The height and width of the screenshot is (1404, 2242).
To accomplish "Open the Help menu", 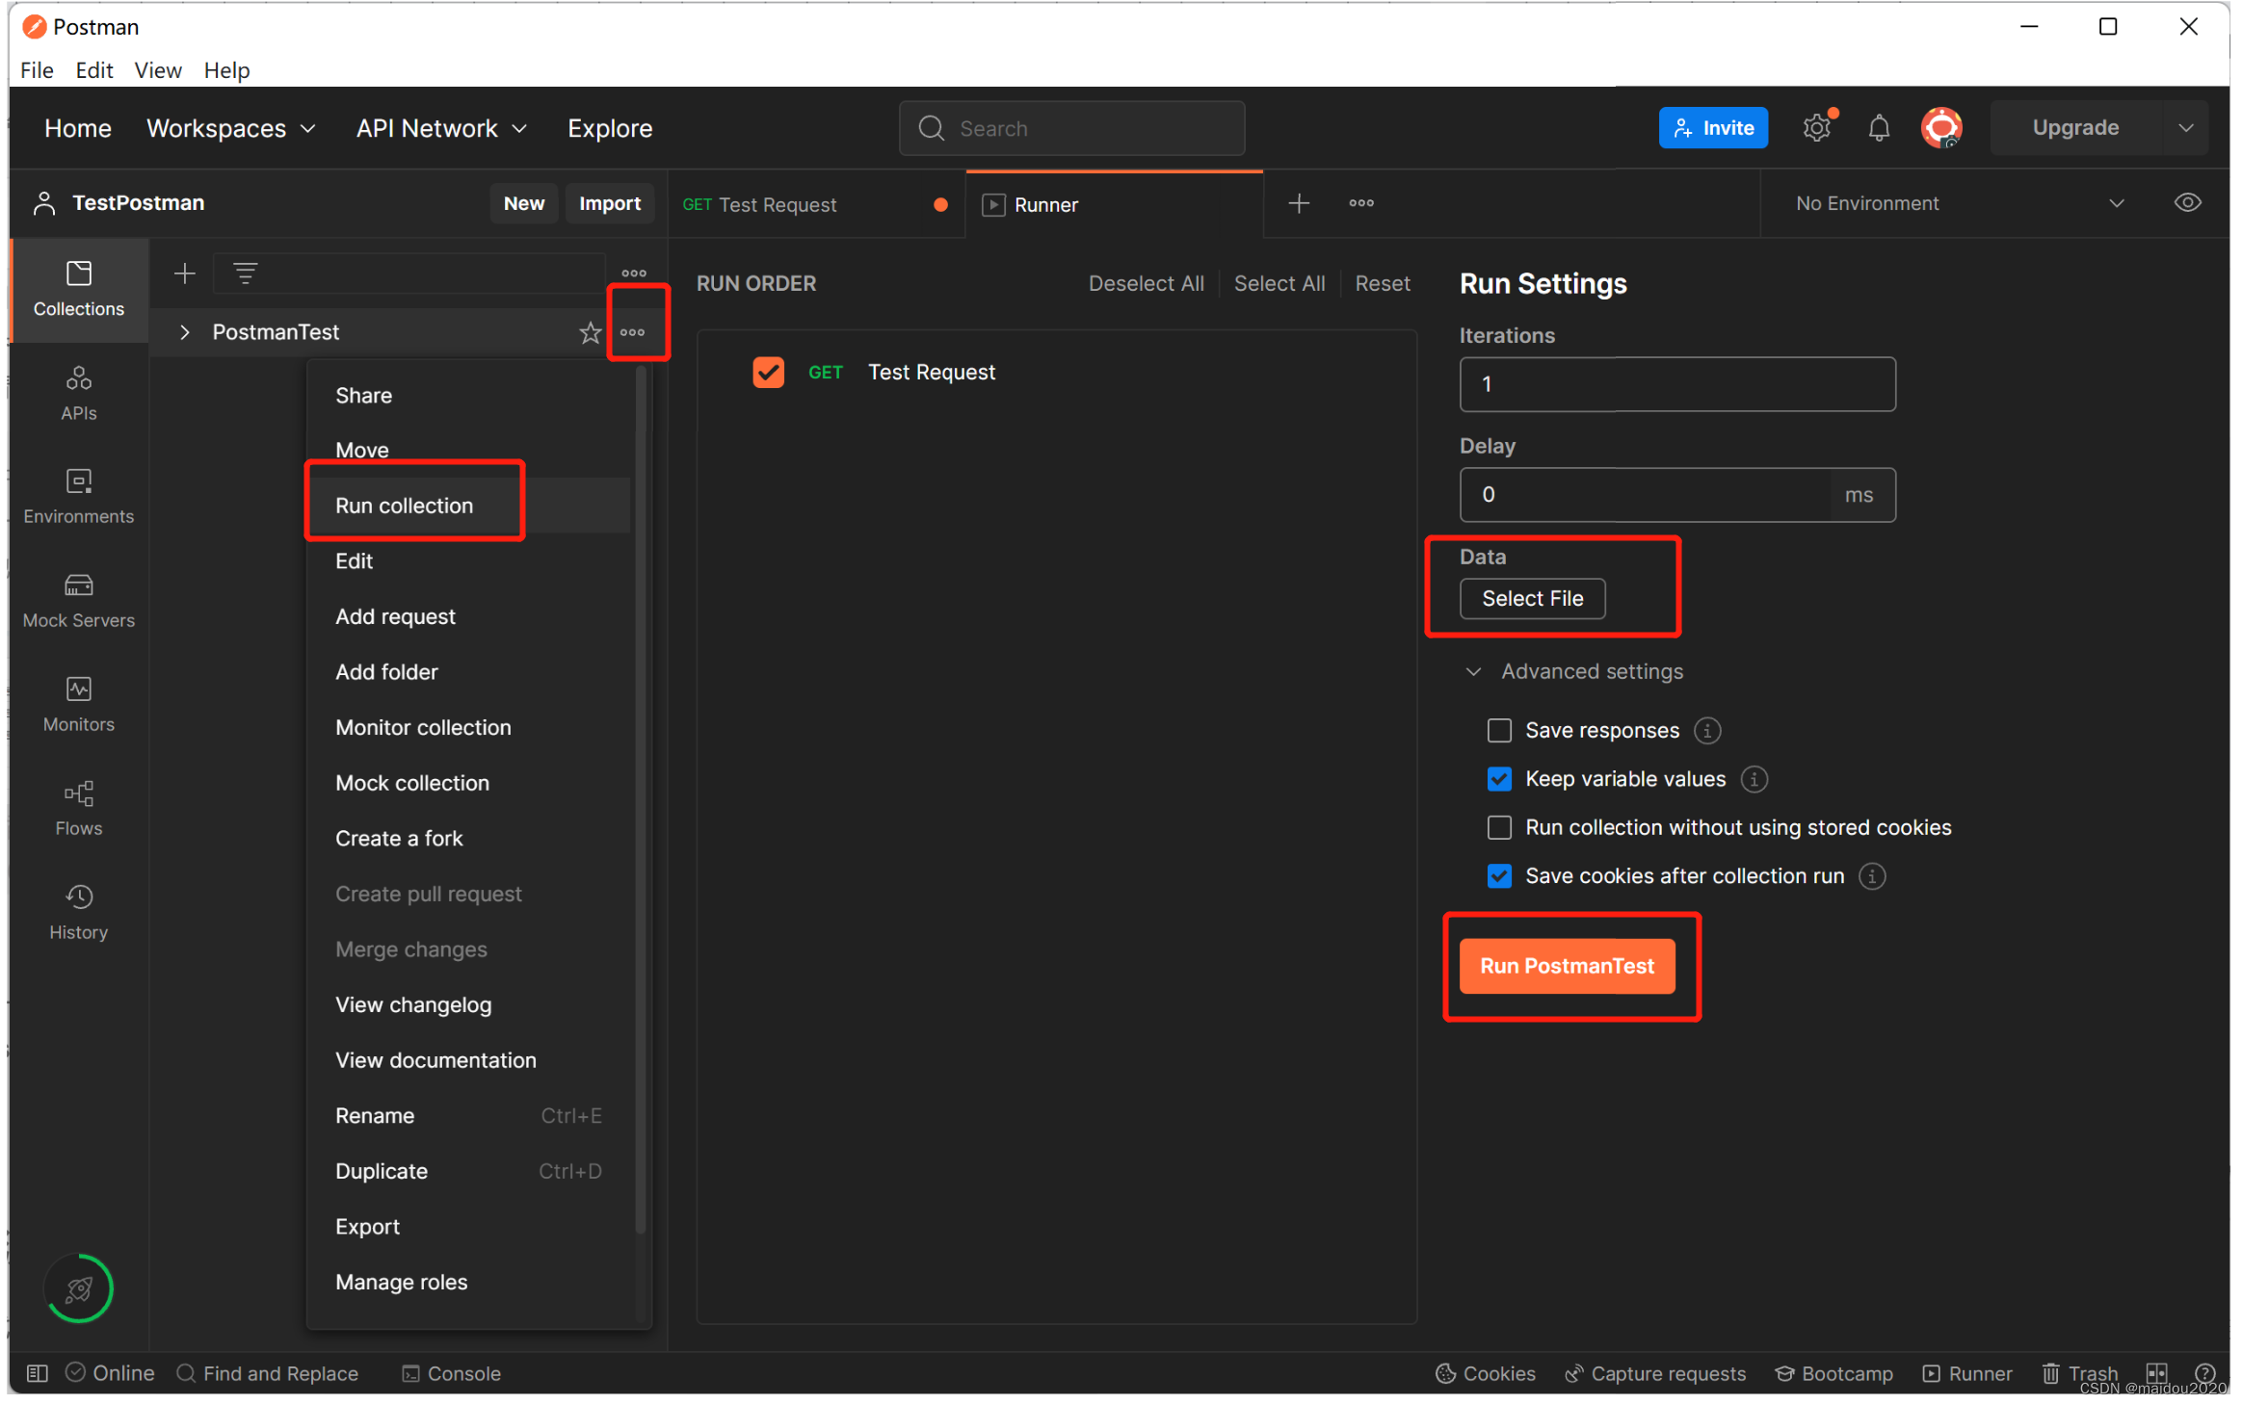I will point(226,70).
